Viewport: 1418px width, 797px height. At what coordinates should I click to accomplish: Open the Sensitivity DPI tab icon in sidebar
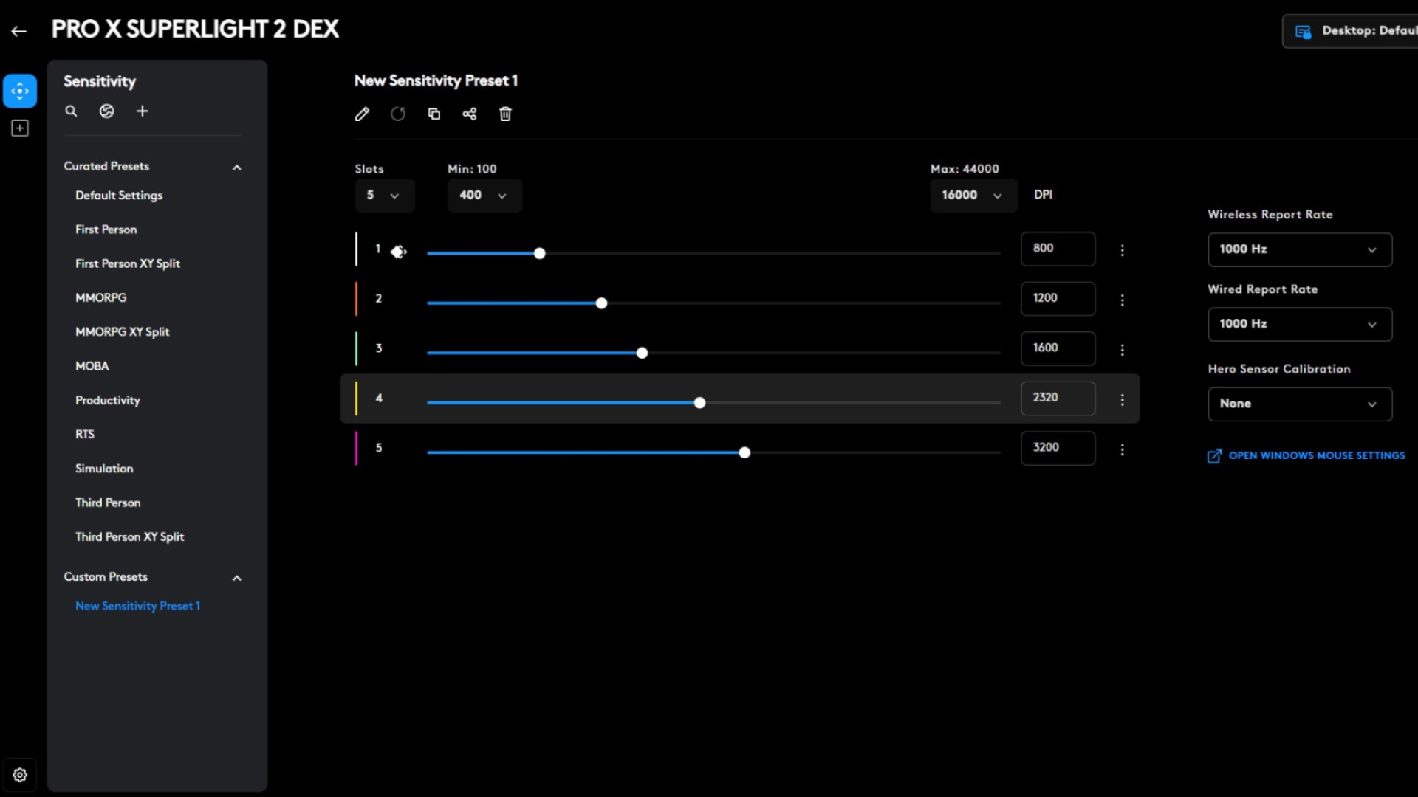tap(20, 91)
